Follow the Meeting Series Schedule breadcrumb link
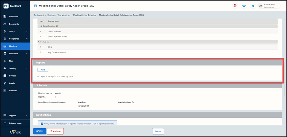 coord(85,15)
